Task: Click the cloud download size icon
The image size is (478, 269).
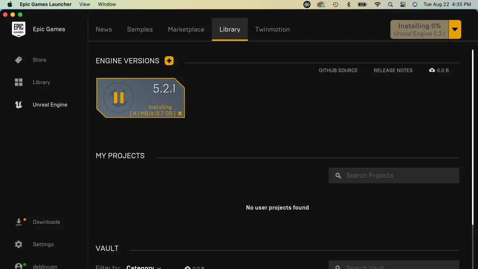Action: (432, 70)
